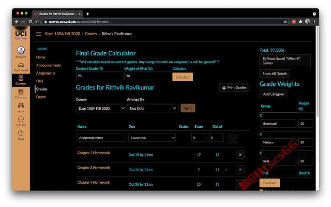Delete the Final grade weight category X

(261, 153)
